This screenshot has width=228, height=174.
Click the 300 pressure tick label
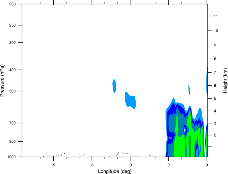pyautogui.click(x=12, y=43)
